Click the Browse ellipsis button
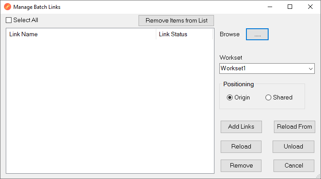The width and height of the screenshot is (321, 179). 257,34
